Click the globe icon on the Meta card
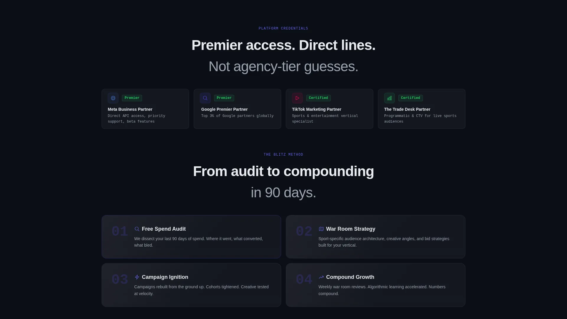 click(x=113, y=98)
